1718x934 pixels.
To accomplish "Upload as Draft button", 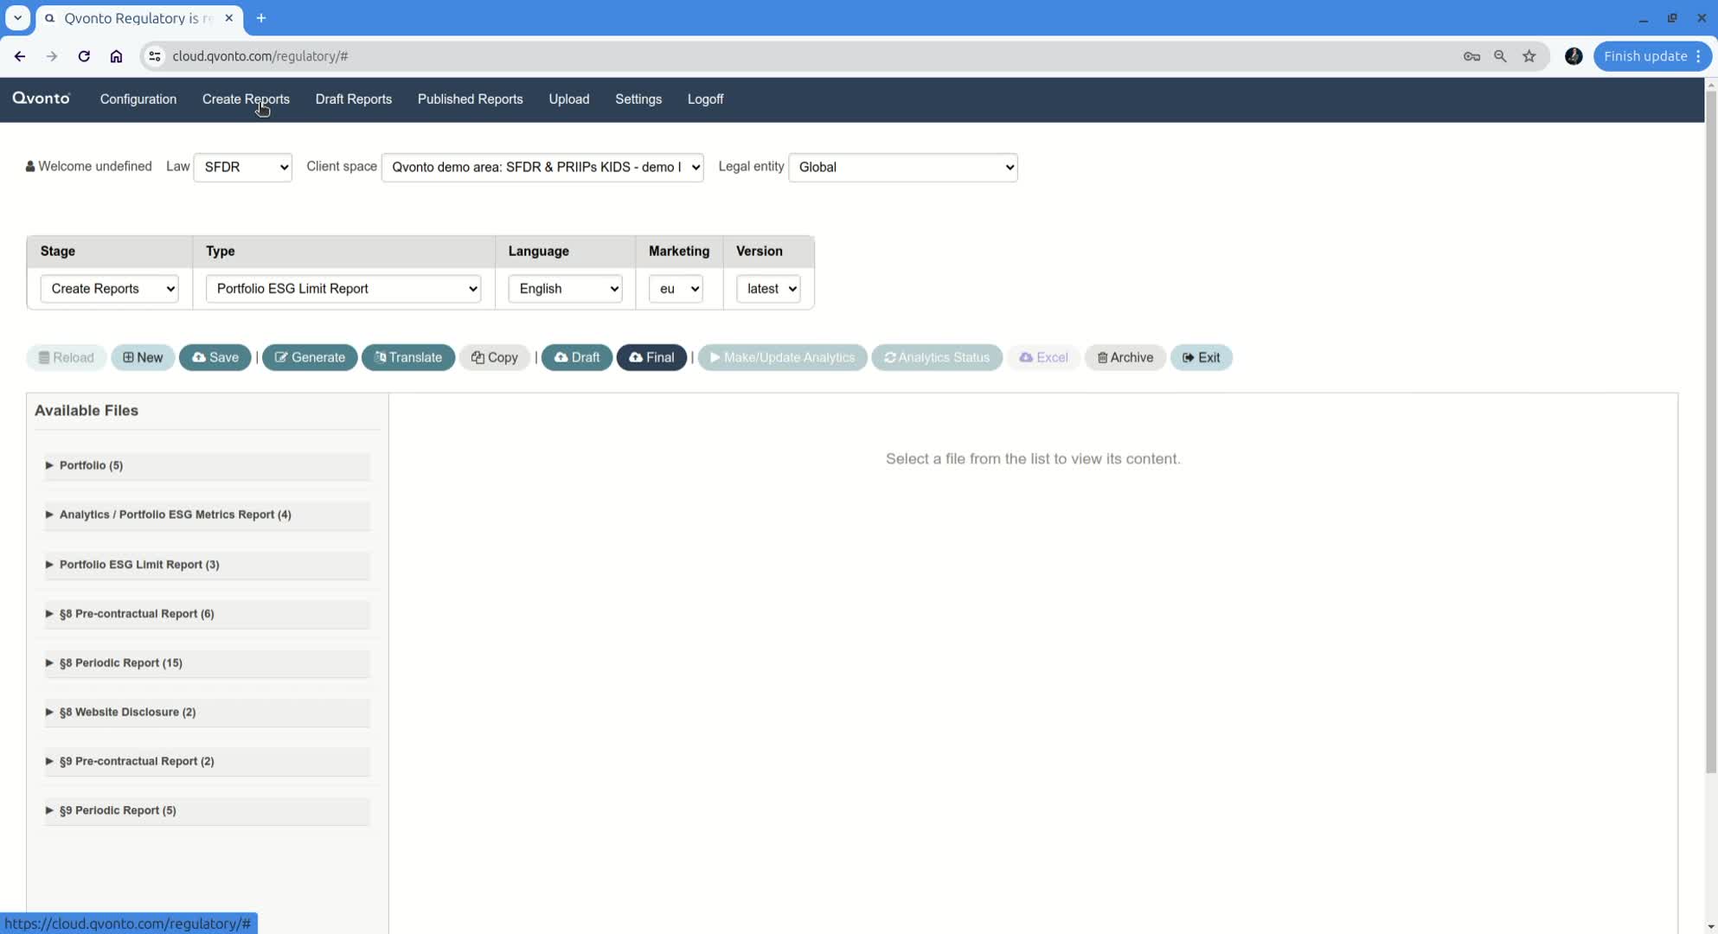I will point(577,357).
